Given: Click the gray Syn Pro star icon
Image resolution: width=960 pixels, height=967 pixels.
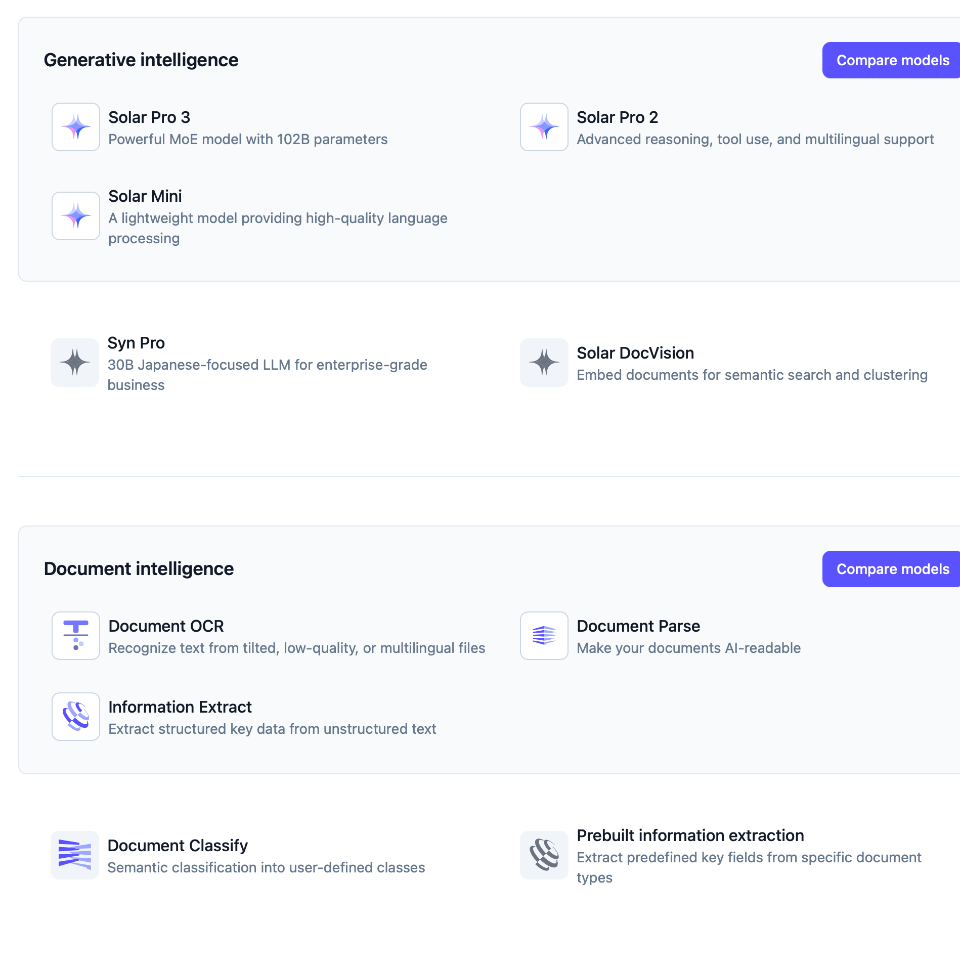Looking at the screenshot, I should pyautogui.click(x=75, y=363).
